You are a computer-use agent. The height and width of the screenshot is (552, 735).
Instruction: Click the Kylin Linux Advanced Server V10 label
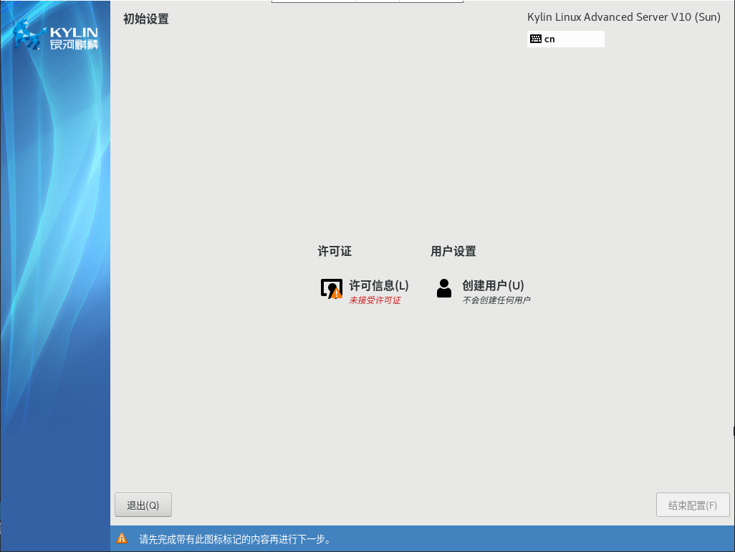pos(623,17)
